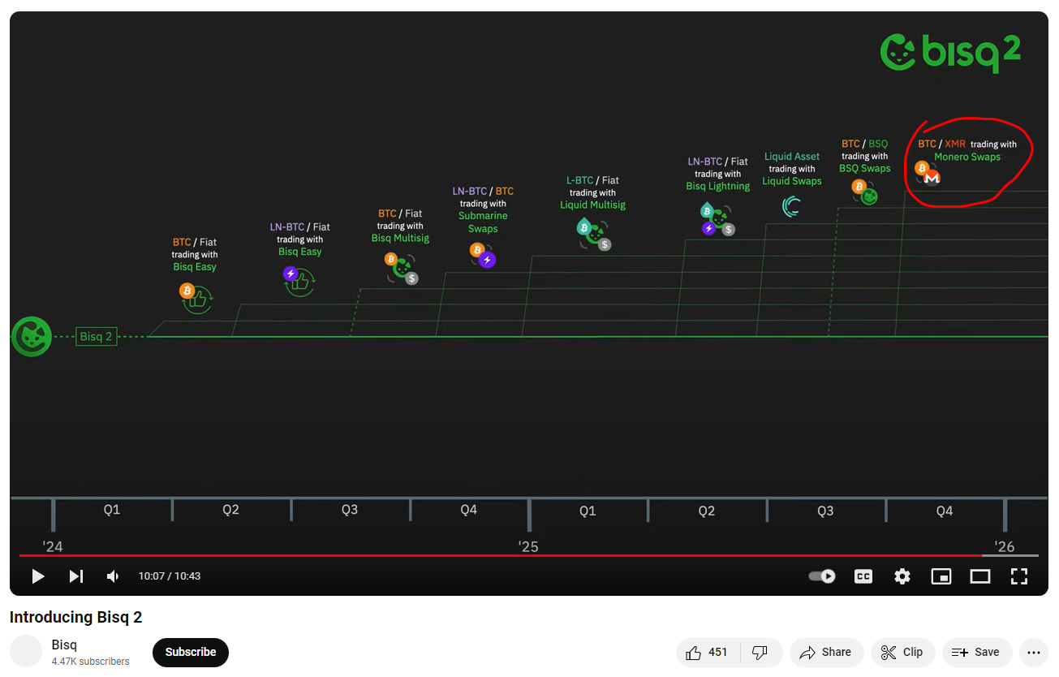Viewport: 1059px width, 677px height.
Task: Click the Bisq 2 logo in video
Action: pos(950,53)
